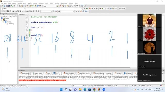The width and height of the screenshot is (165, 92).
Task: Click the Abort build icon
Action: coord(40,6)
